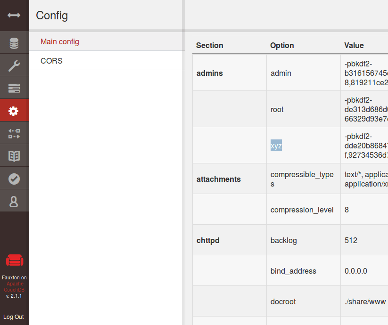Open the Apache CouchDB version link
Screen dimensions: 388x325
(15, 287)
